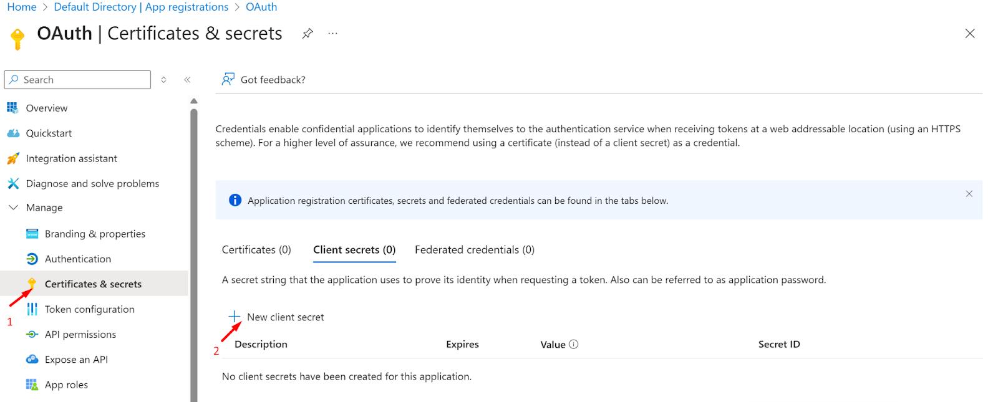The width and height of the screenshot is (998, 402).
Task: Click the API permissions icon
Action: click(x=32, y=334)
